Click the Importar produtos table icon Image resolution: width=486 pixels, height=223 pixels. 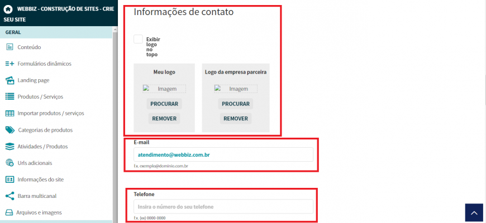click(x=9, y=113)
